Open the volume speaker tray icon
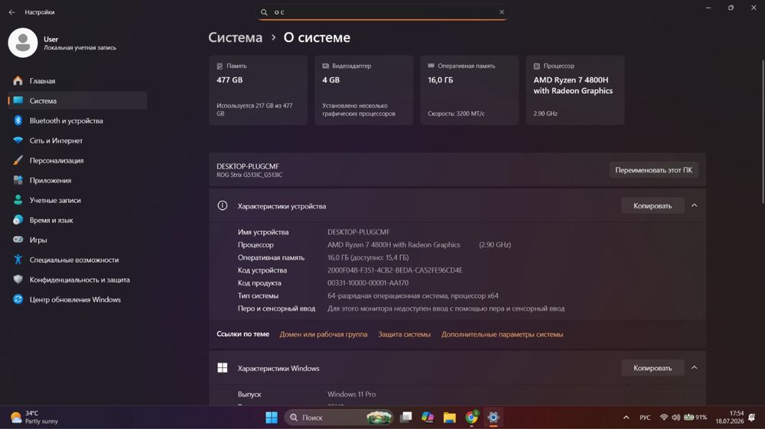 [x=675, y=418]
